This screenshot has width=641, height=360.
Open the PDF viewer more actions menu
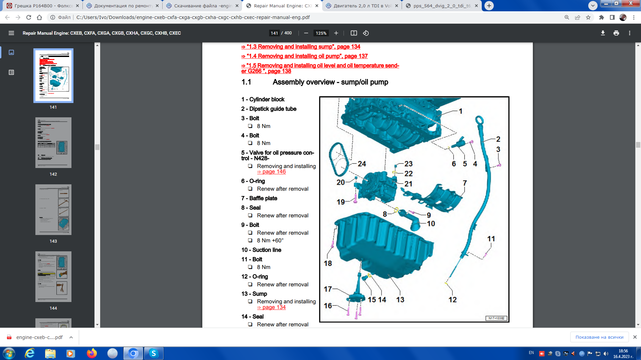click(629, 33)
